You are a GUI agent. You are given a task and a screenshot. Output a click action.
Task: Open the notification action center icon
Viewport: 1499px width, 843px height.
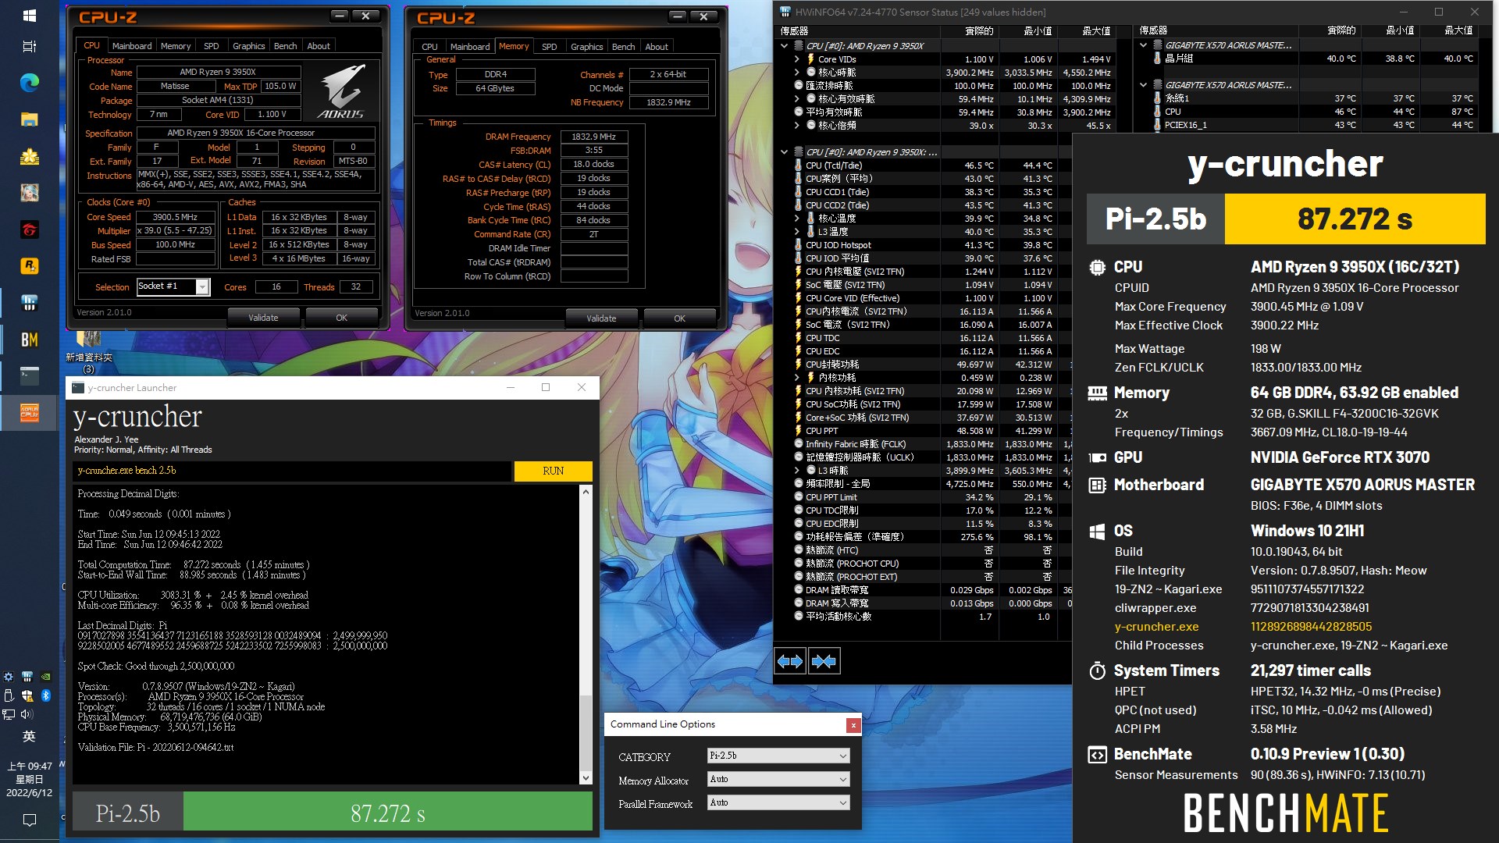pos(29,820)
